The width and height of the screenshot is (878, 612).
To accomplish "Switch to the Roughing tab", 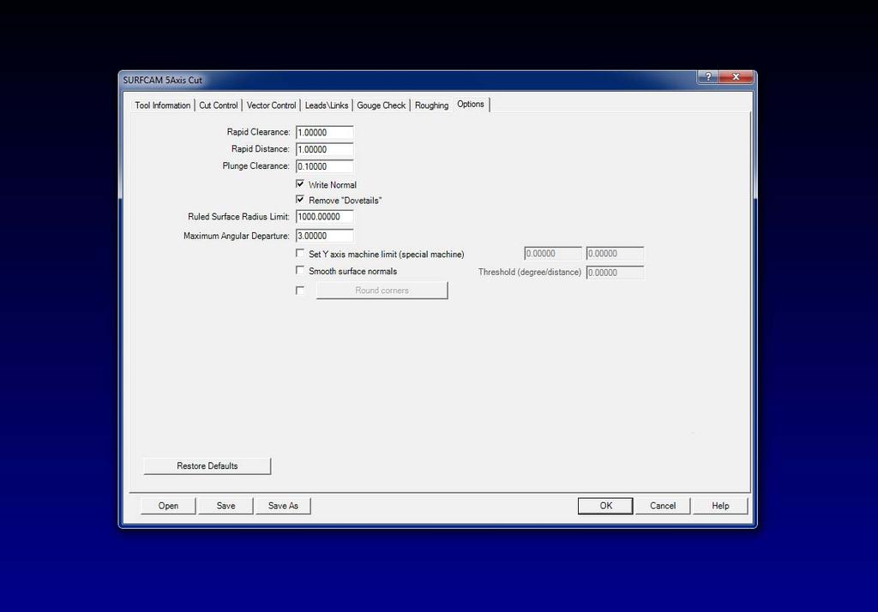I will (x=431, y=105).
